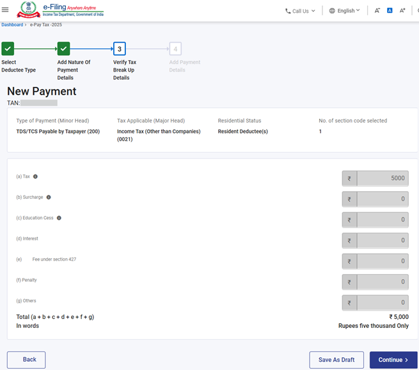Decrease font size with A- icon
Screen dimensions: 419x370
click(377, 11)
